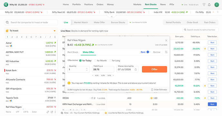This screenshot has width=222, height=116.
Task: Check the for Today checkbox
Action: tap(80, 61)
